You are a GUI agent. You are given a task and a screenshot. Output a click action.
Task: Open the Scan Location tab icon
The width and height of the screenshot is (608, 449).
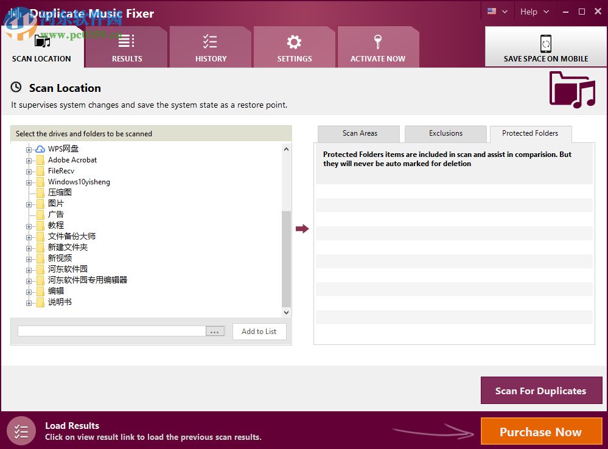[42, 41]
